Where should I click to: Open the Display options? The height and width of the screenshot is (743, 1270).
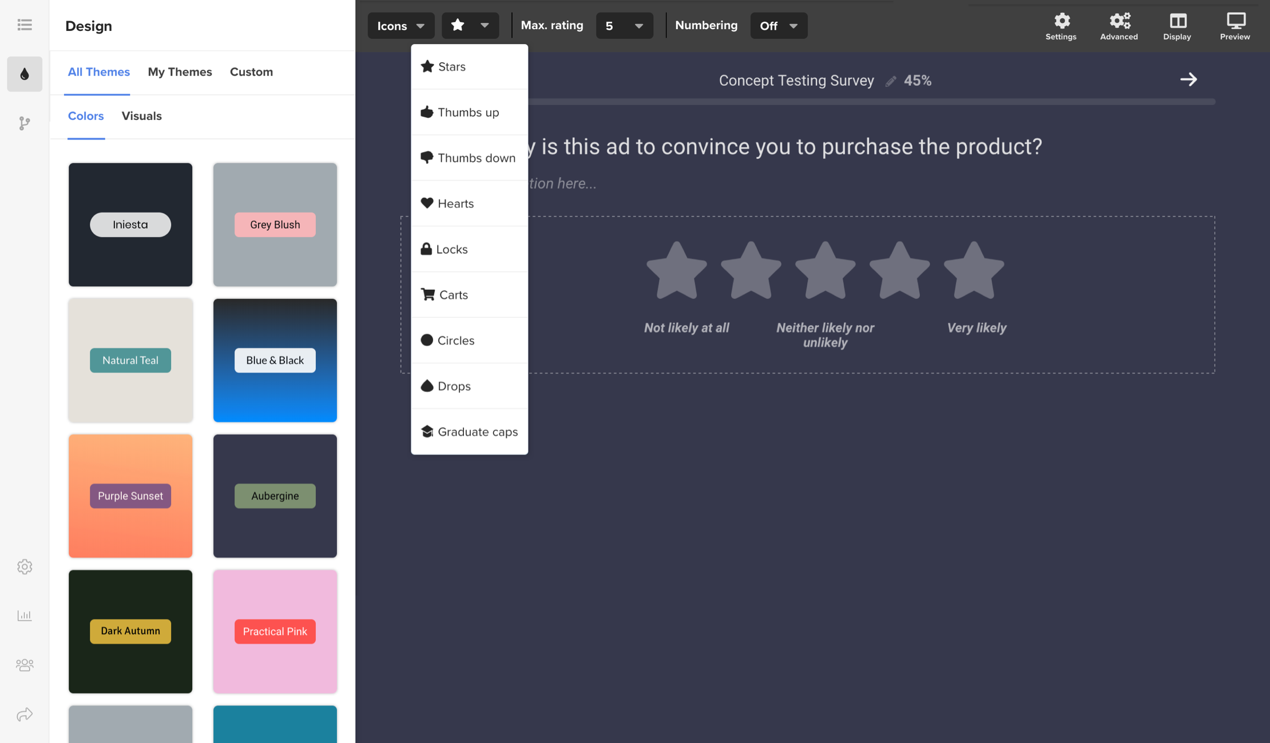[x=1177, y=26]
